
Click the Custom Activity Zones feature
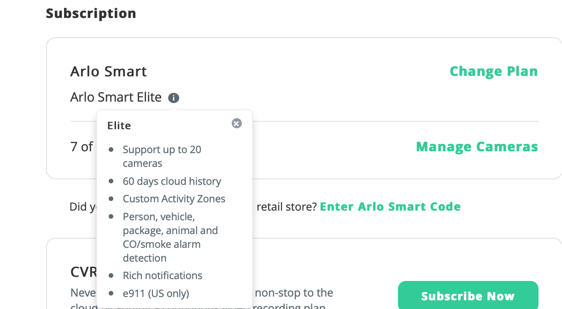pos(174,199)
